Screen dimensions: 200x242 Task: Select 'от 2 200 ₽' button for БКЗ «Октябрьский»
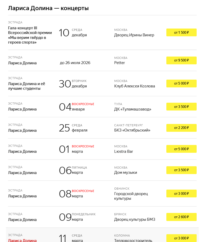pyautogui.click(x=181, y=128)
